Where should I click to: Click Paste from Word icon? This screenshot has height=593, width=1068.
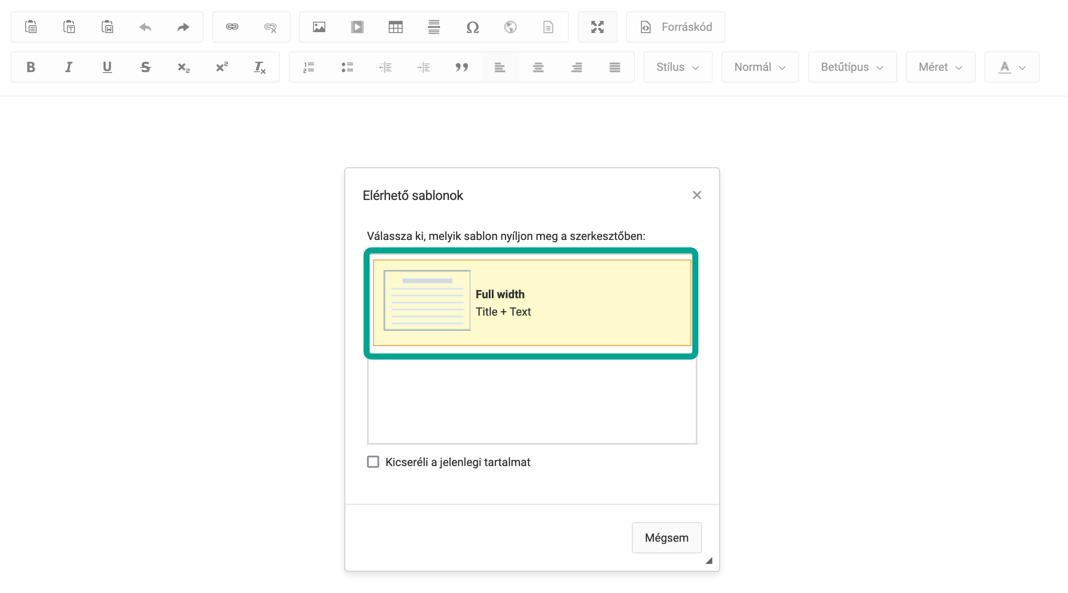(107, 27)
